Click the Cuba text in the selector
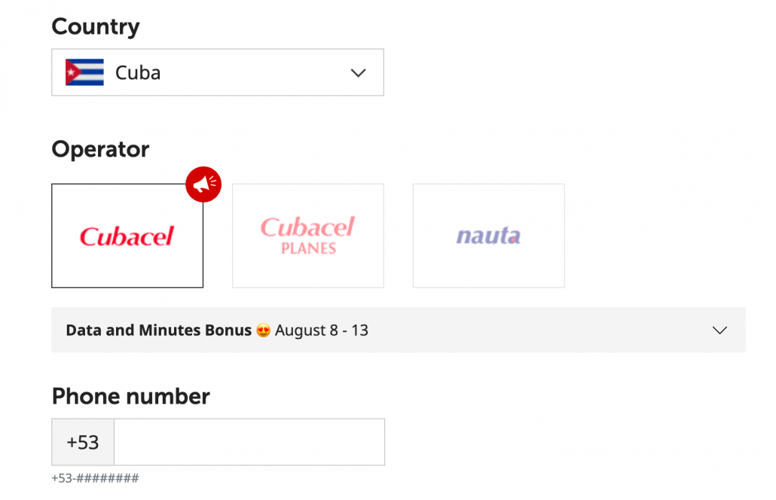This screenshot has height=500, width=776. [x=138, y=73]
